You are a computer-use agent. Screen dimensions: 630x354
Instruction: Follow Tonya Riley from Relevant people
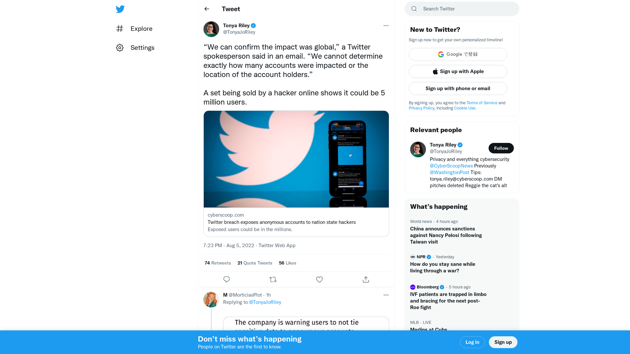point(501,148)
